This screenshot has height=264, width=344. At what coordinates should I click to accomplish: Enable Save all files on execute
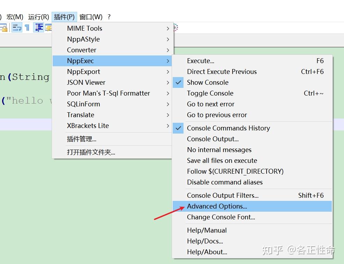(x=222, y=160)
